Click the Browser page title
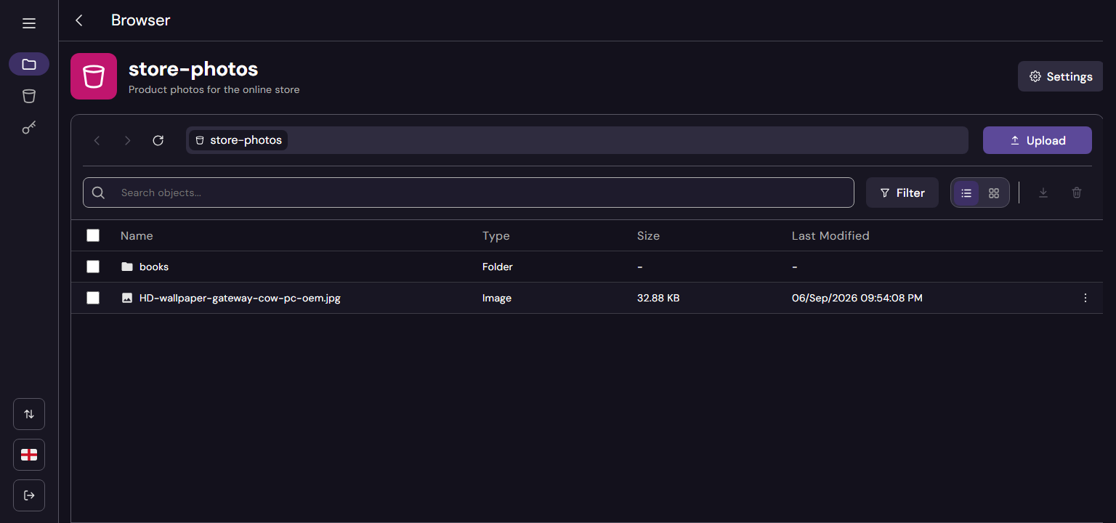 click(141, 20)
